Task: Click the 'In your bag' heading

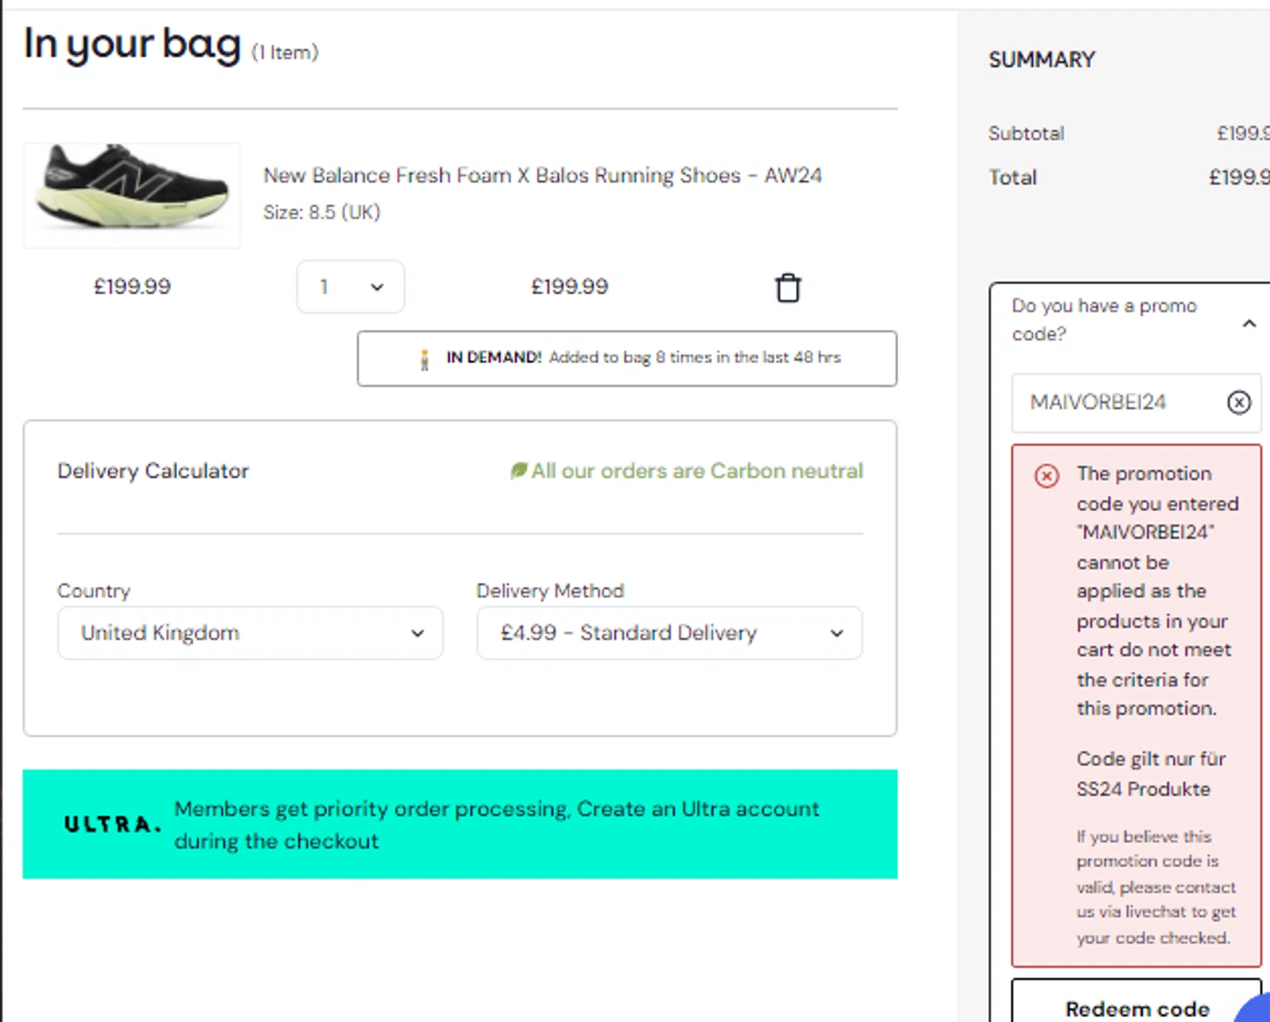Action: 133,44
